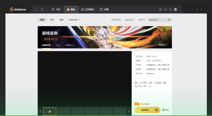The width and height of the screenshot is (212, 116).
Task: Click the 关注 226.7万 follow button
Action: [x=51, y=39]
